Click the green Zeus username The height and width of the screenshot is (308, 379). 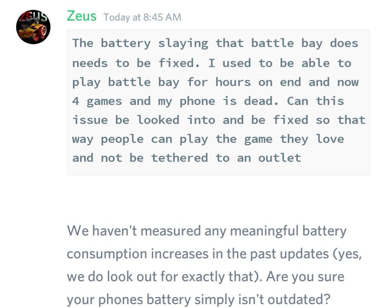[x=81, y=16]
